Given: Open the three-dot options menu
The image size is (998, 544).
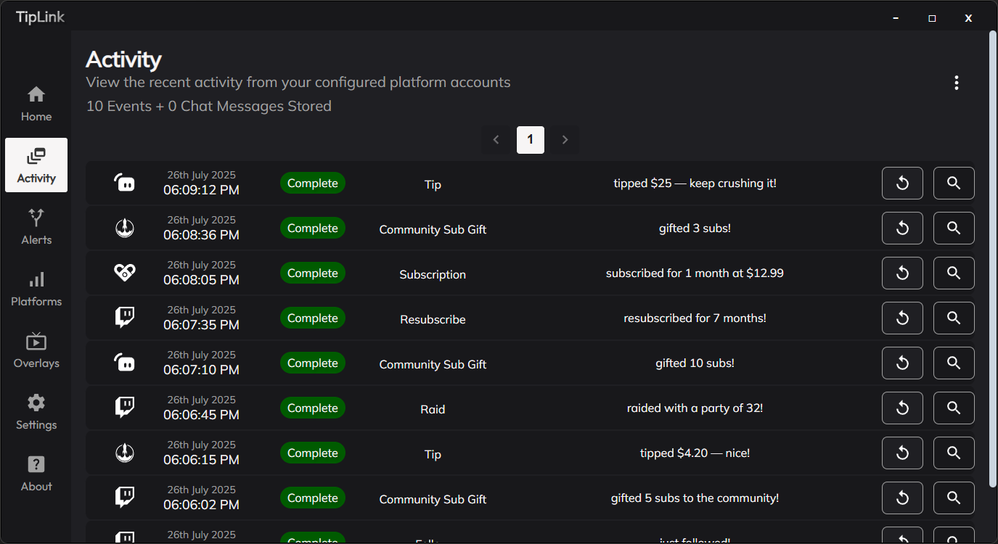Looking at the screenshot, I should 956,83.
